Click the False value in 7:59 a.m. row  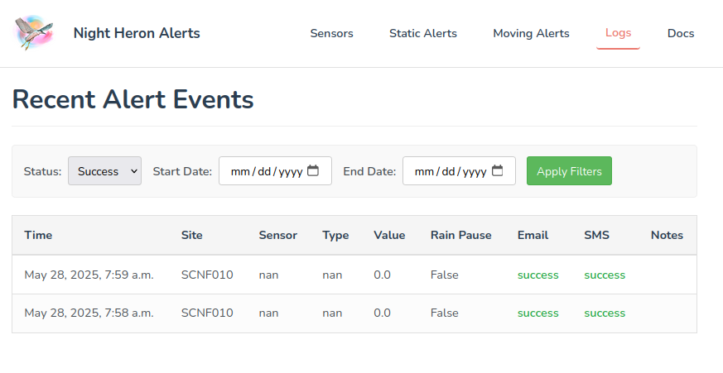click(x=445, y=275)
